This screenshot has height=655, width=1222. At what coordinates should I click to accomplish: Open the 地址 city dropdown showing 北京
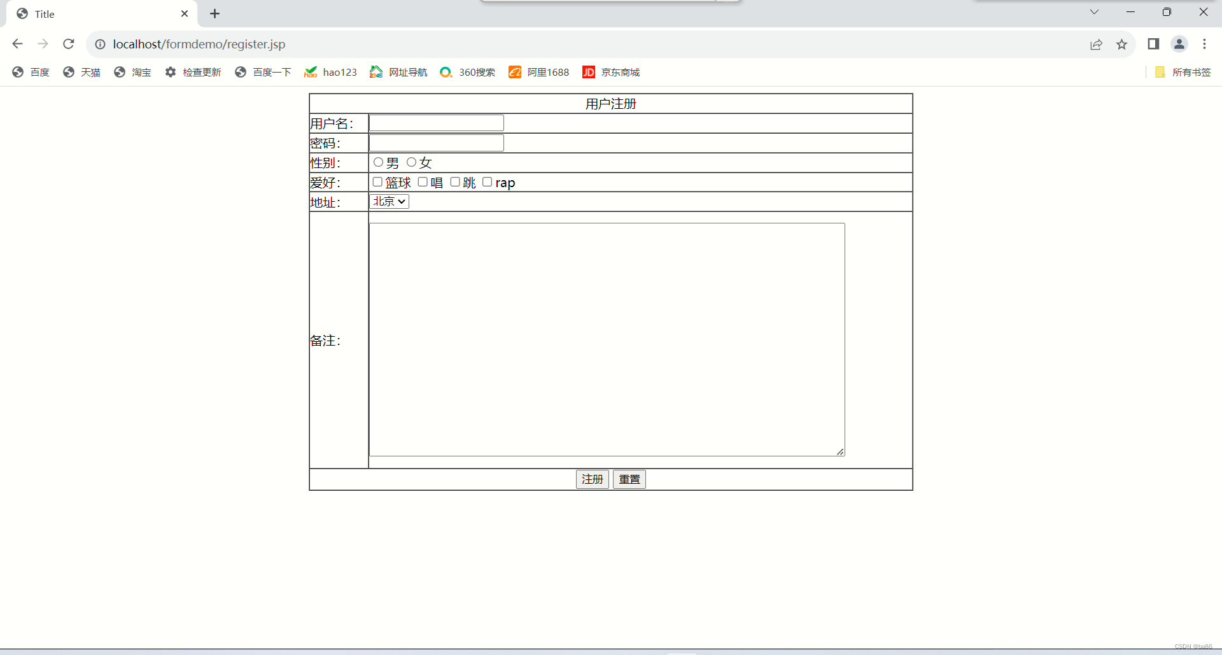pyautogui.click(x=388, y=201)
